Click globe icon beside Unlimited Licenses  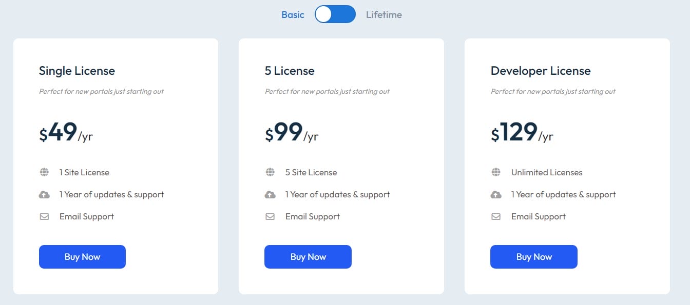tap(496, 172)
